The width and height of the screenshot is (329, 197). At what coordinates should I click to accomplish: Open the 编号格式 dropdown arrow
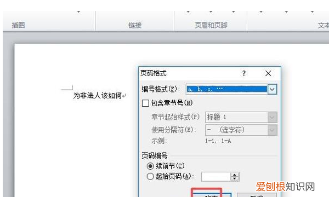coord(272,89)
